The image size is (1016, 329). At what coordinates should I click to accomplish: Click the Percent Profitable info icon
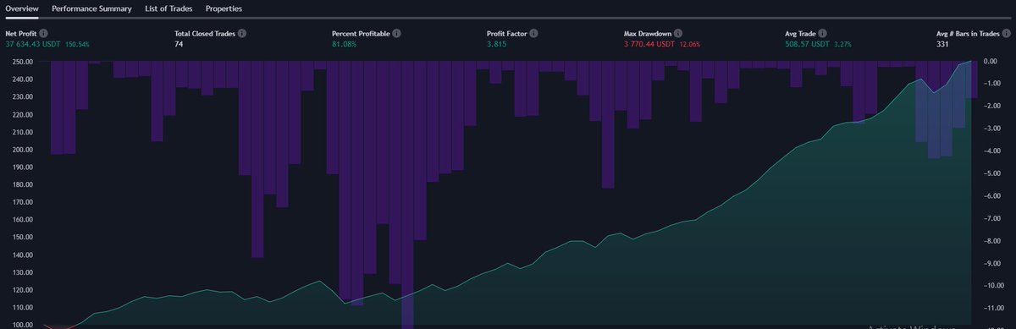click(397, 34)
